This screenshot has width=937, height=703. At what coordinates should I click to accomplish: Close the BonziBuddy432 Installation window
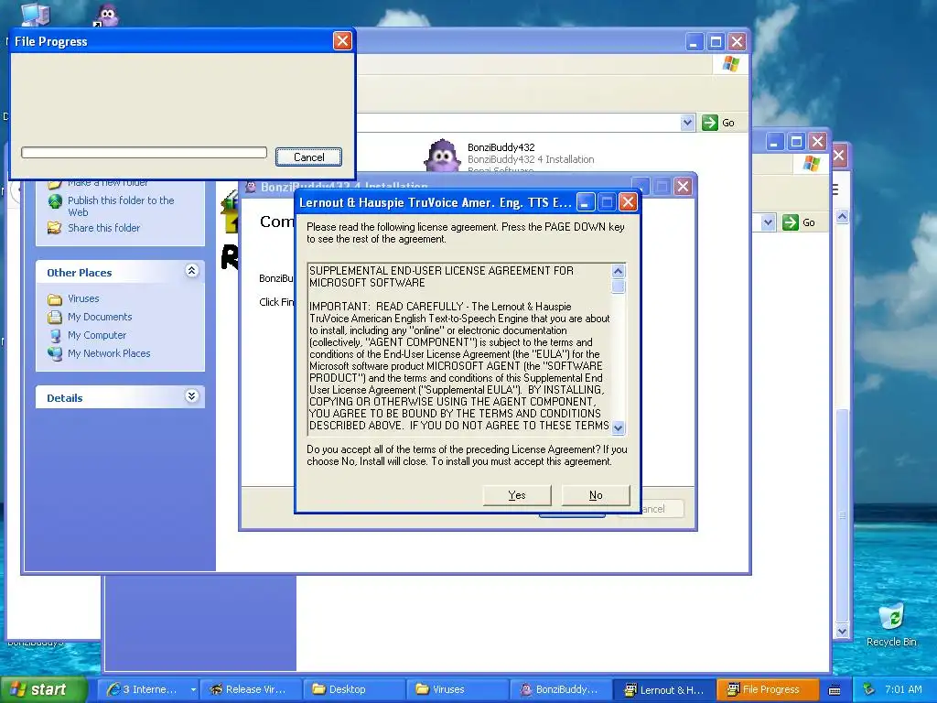point(683,187)
